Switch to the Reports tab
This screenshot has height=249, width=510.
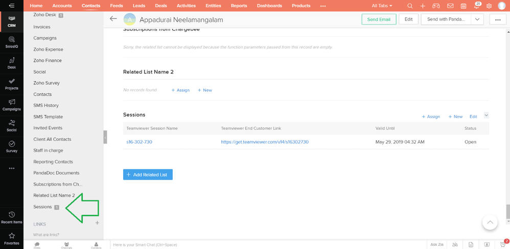point(239,6)
